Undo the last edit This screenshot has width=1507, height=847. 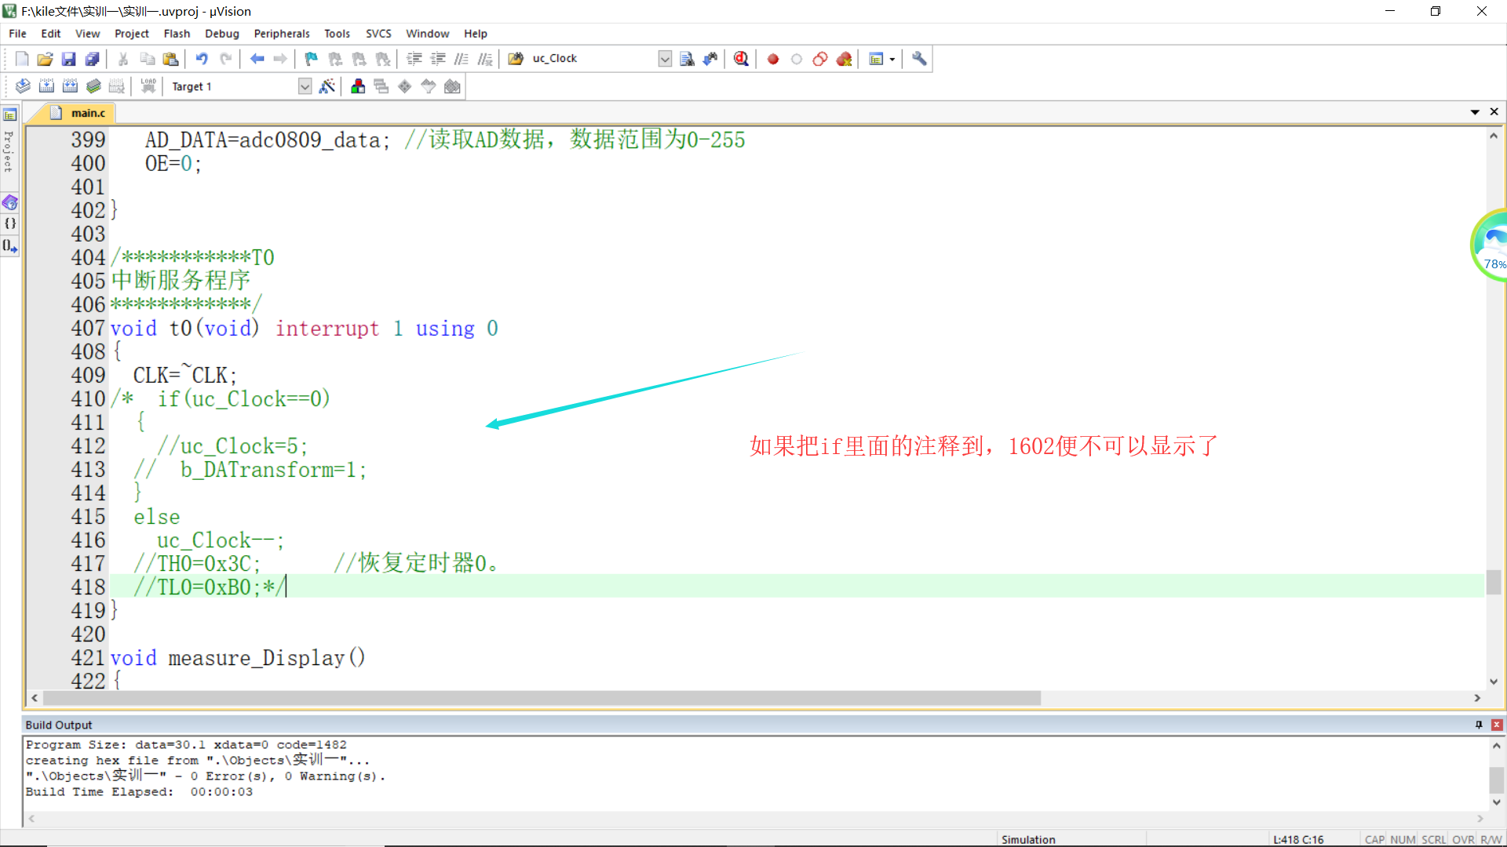(x=202, y=59)
